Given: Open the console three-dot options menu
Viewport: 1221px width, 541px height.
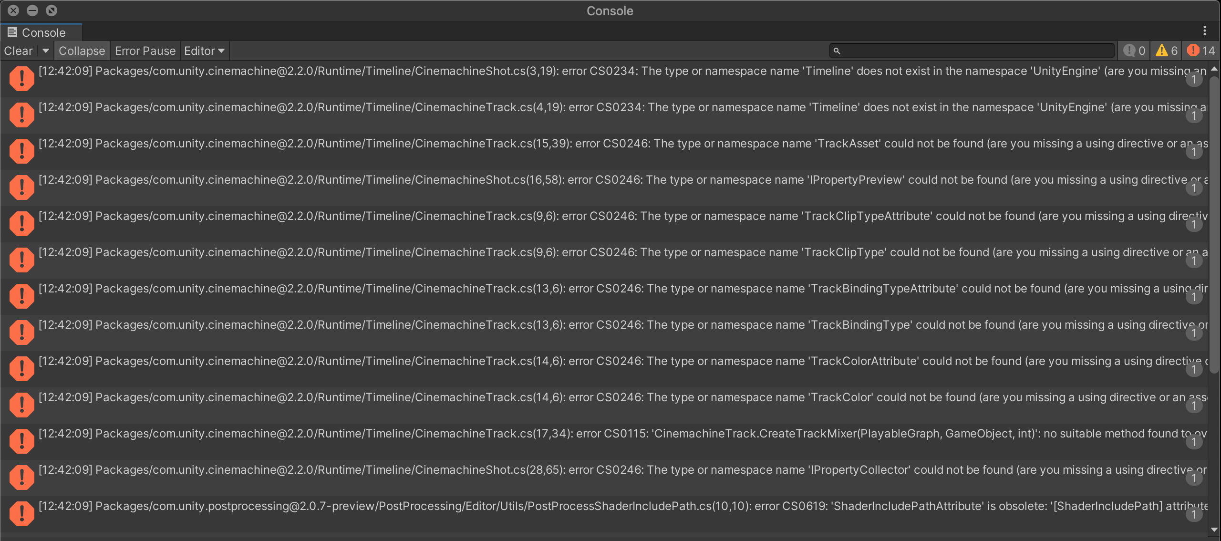Looking at the screenshot, I should 1204,31.
